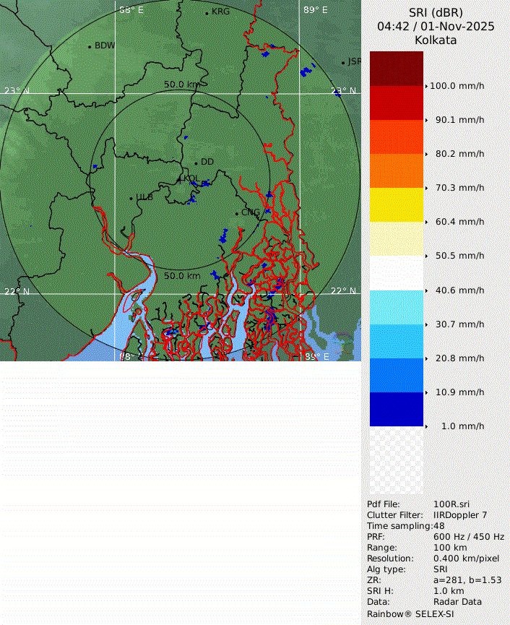The image size is (510, 625).
Task: Select the yellow 60.4 mm/h legend color
Action: click(x=396, y=204)
